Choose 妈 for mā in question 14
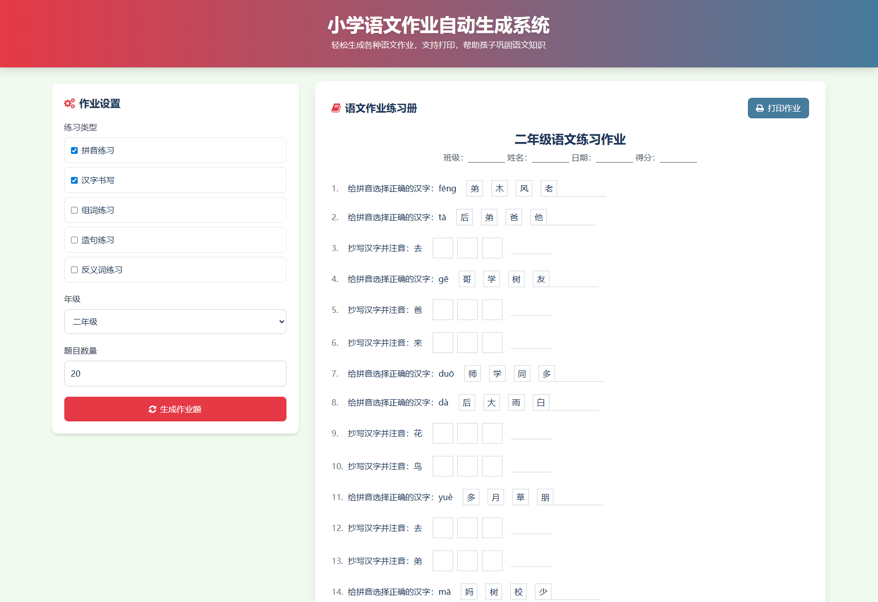The height and width of the screenshot is (602, 878). pyautogui.click(x=469, y=592)
